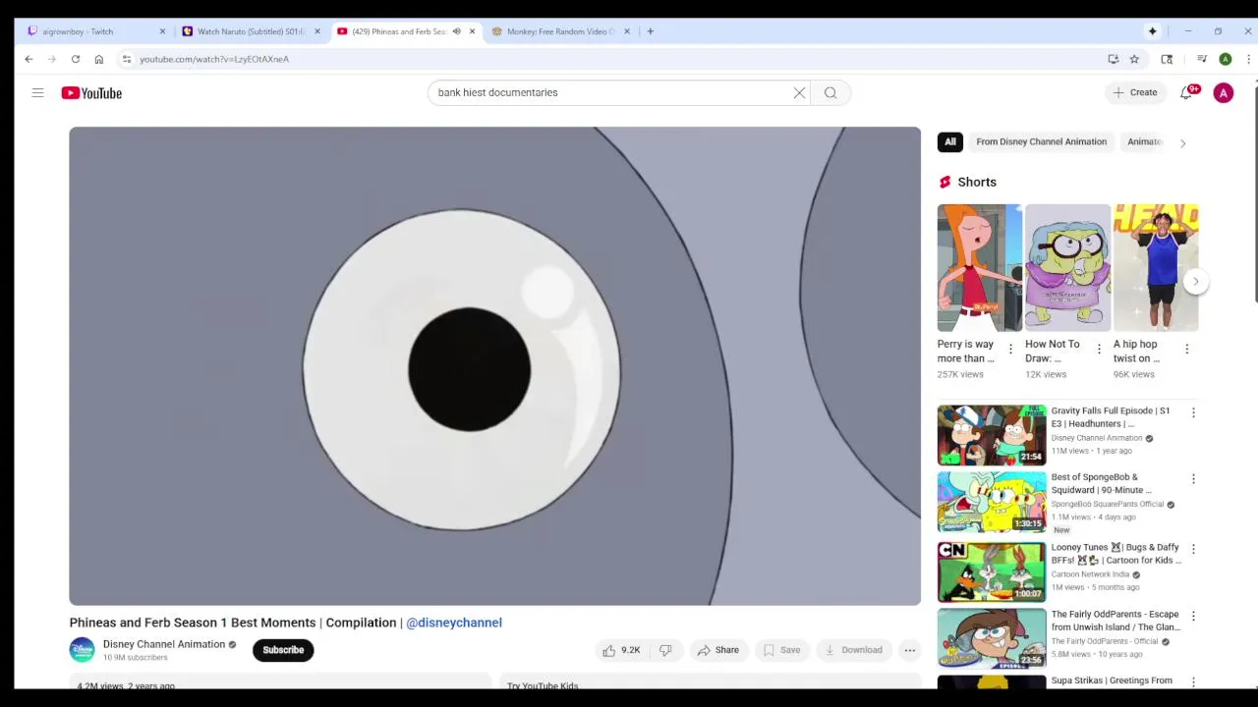Screen dimensions: 1258x707
Task: Click the video player to pause
Action: [494, 365]
